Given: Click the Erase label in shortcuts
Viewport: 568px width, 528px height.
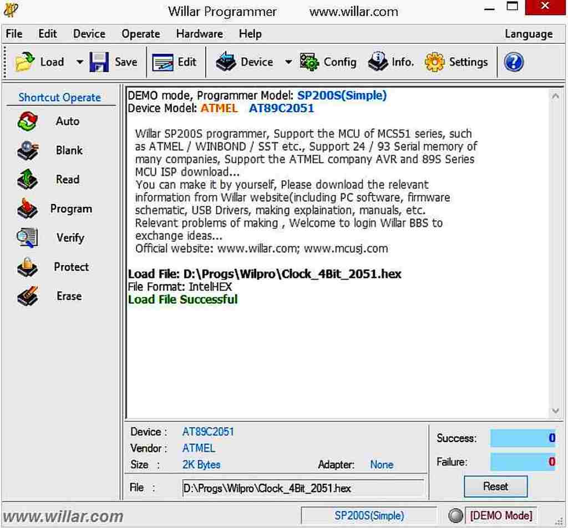Looking at the screenshot, I should 69,296.
